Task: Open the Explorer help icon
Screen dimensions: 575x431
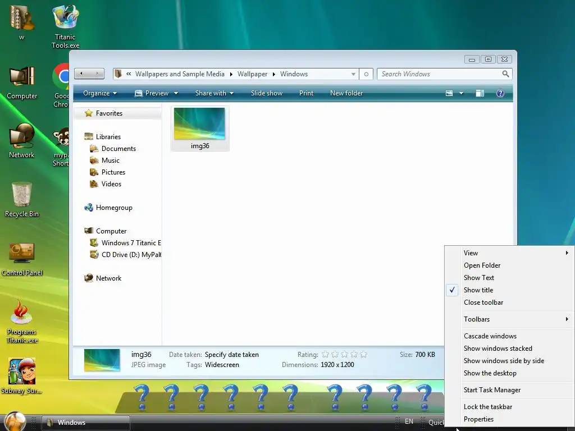Action: (500, 93)
